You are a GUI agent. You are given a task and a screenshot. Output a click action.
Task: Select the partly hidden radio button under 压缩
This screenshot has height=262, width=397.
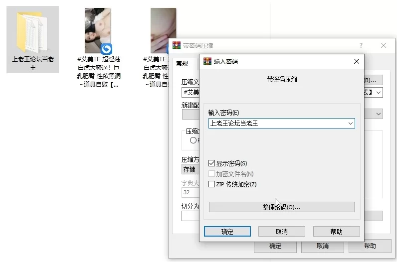coord(193,140)
